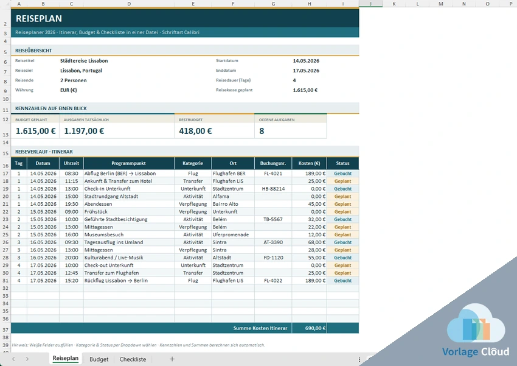The image size is (517, 366).
Task: Click the Offene Aufgaben value 8
Action: click(x=262, y=131)
